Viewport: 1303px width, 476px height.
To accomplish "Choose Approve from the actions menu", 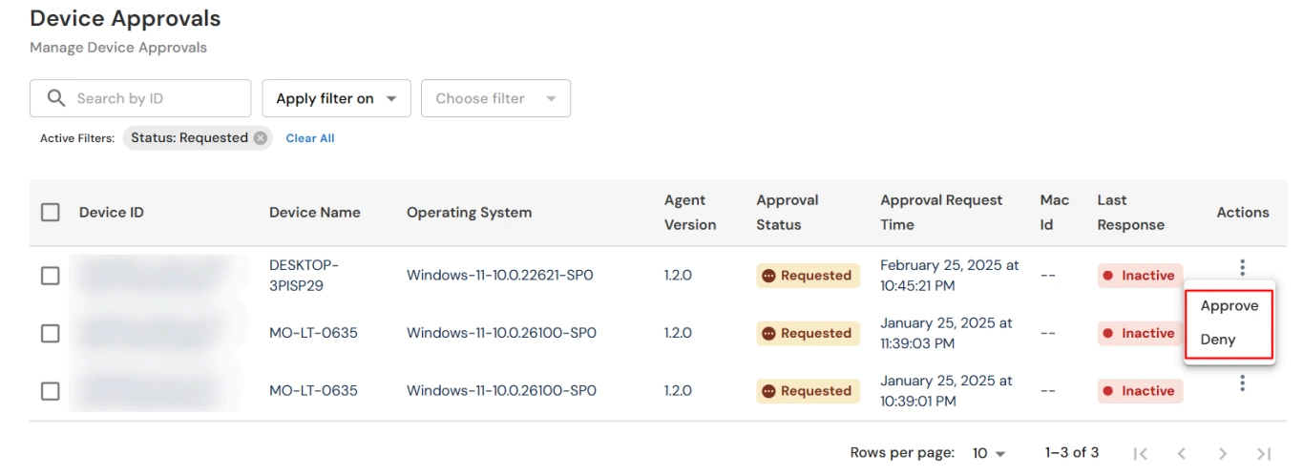I will [1229, 306].
